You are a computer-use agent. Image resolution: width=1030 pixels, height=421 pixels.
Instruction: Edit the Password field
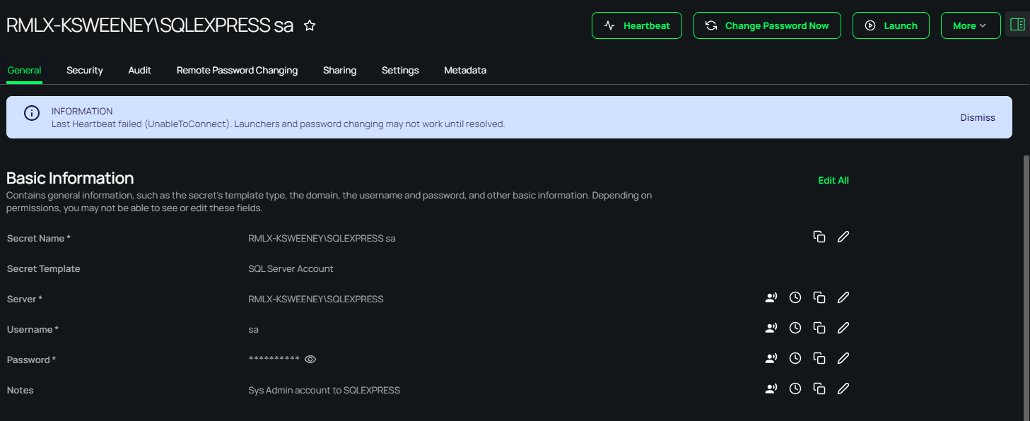pos(843,358)
